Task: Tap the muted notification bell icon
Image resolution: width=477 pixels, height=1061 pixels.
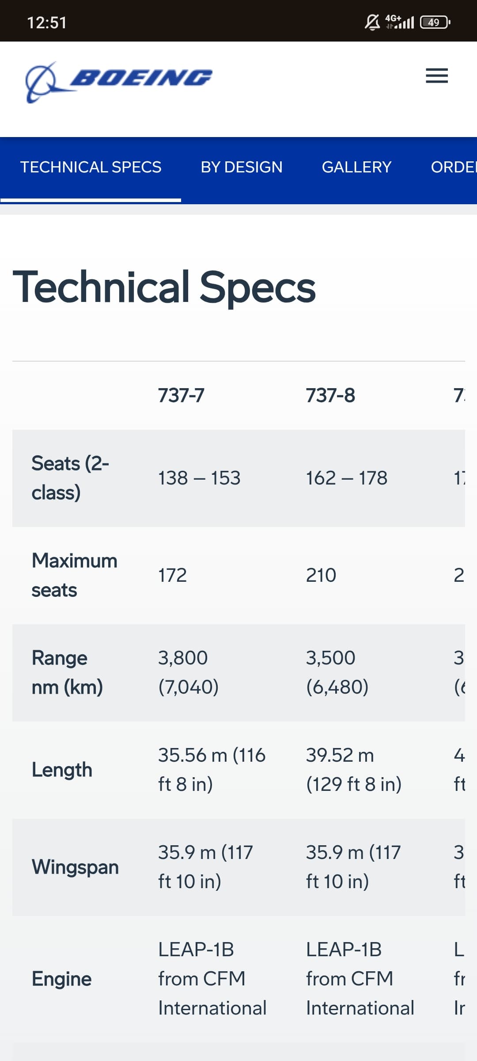Action: (372, 22)
